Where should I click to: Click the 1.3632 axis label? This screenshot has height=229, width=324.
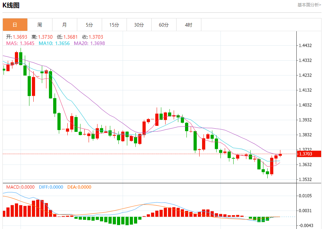[x=305, y=164]
